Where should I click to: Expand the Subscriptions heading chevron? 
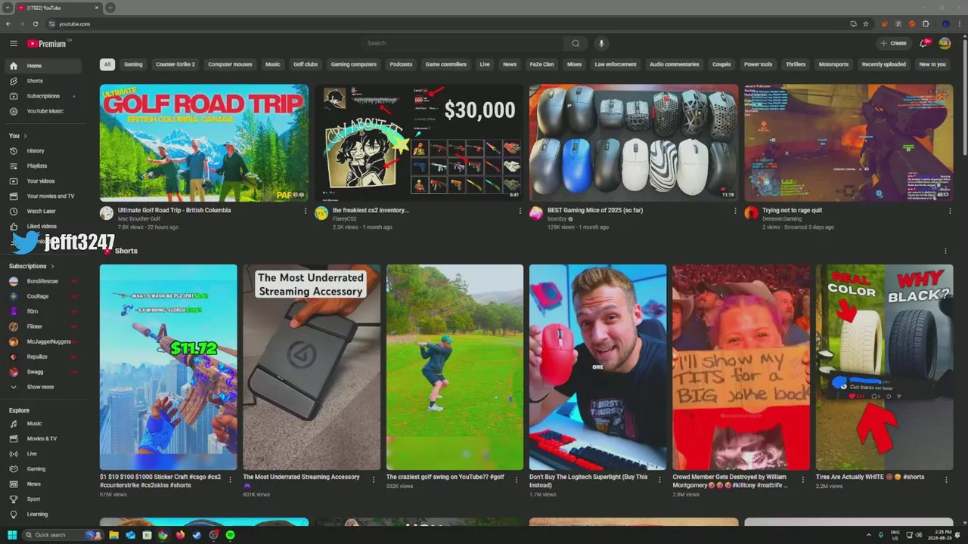pos(52,266)
